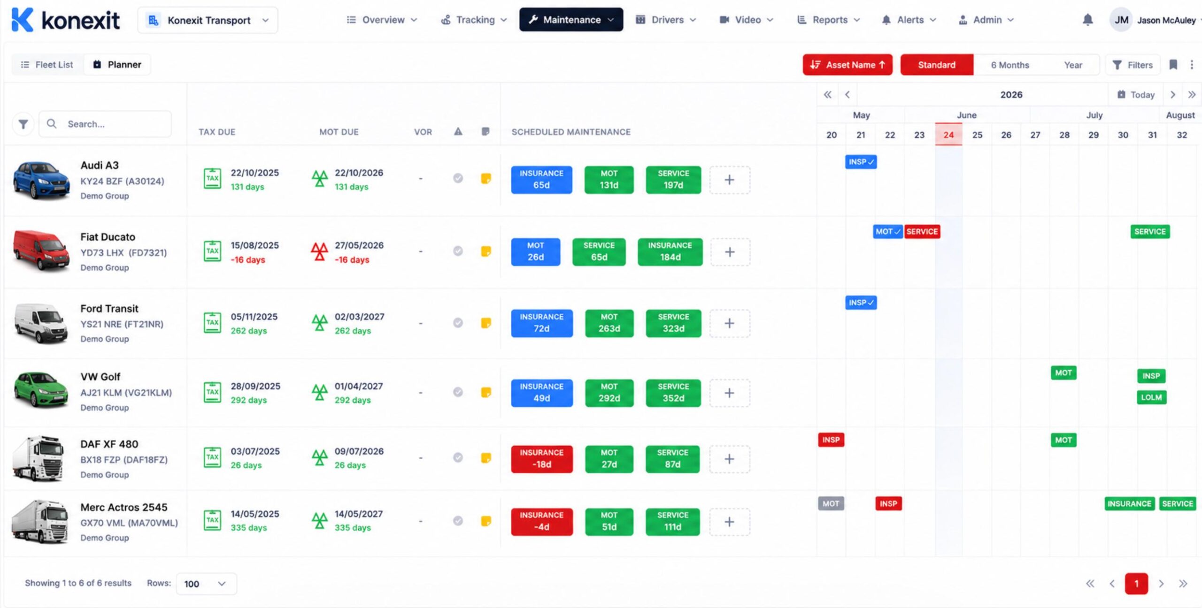Screen dimensions: 1202x608
Task: Add maintenance for Audi A3 plus
Action: coord(729,180)
